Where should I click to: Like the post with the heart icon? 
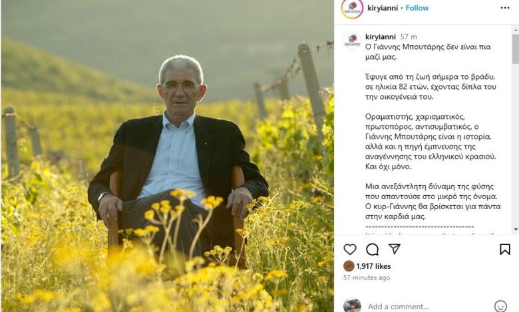(350, 250)
